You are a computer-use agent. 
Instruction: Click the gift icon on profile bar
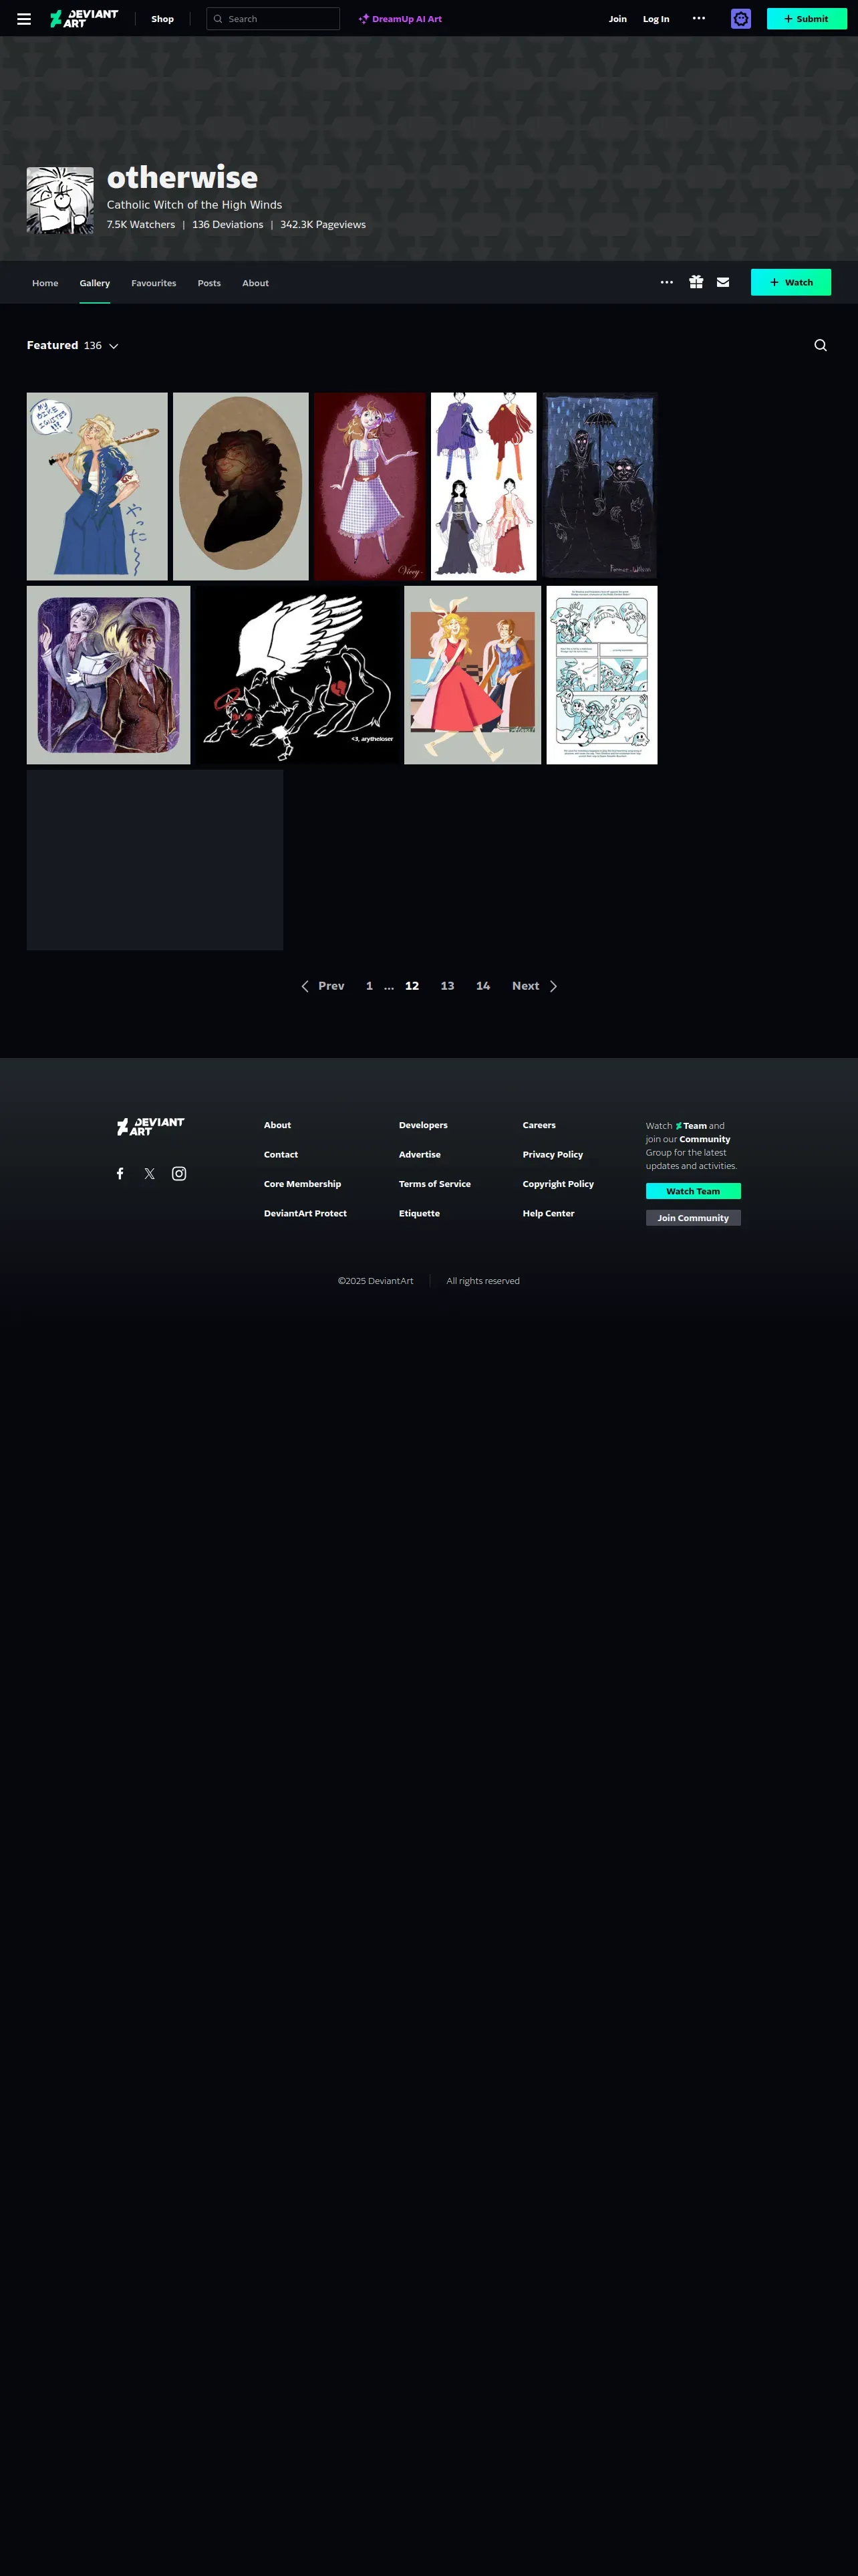[x=696, y=283]
